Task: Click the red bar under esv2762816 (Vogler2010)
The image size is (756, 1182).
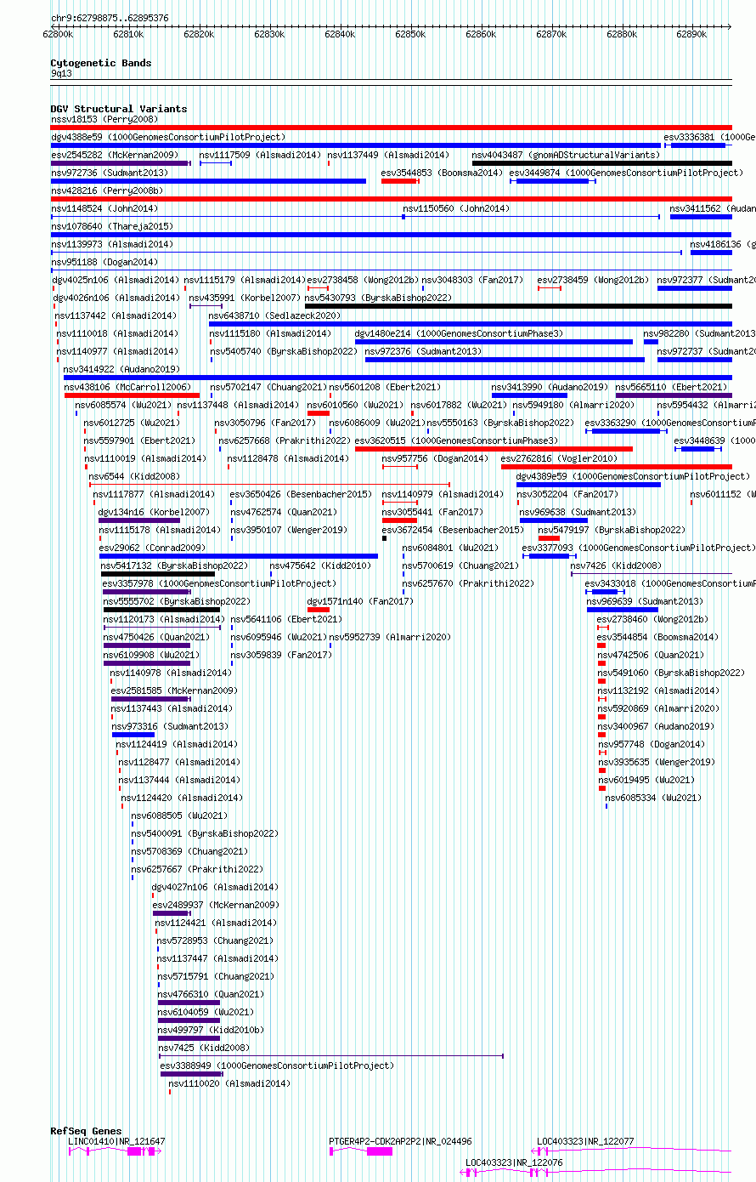Action: pyautogui.click(x=616, y=467)
